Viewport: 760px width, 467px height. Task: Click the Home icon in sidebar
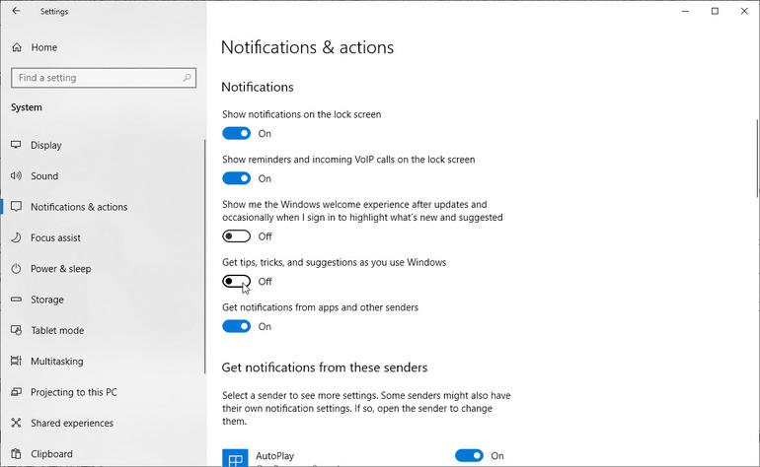[17, 47]
